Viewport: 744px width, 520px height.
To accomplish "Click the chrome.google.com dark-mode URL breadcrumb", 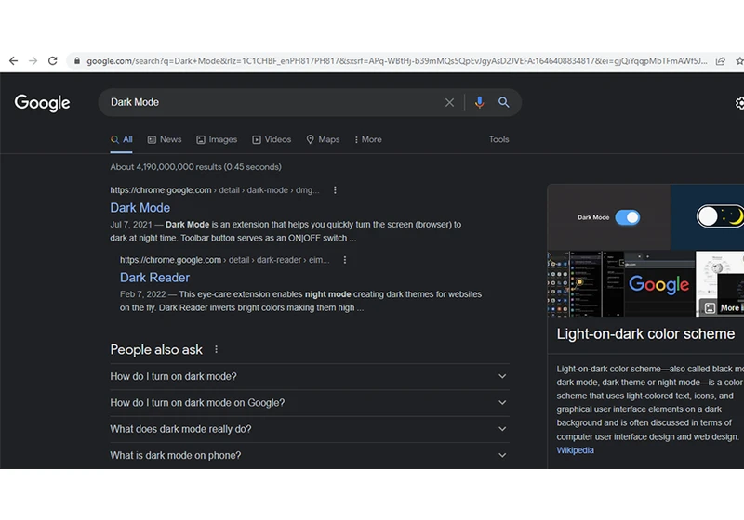I will pos(215,190).
